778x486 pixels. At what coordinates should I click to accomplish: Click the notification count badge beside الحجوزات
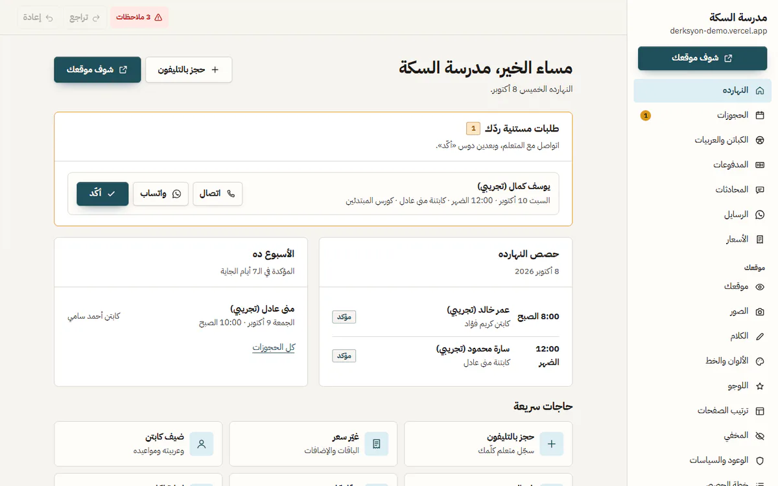tap(645, 115)
